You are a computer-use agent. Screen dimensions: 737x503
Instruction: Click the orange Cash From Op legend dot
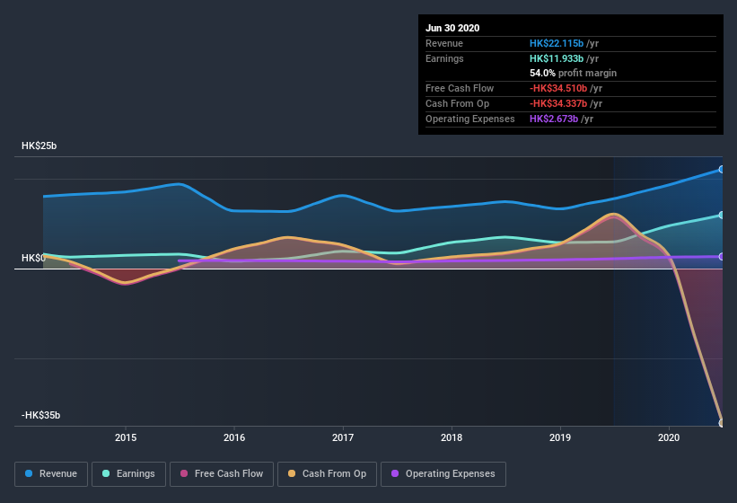[x=292, y=473]
